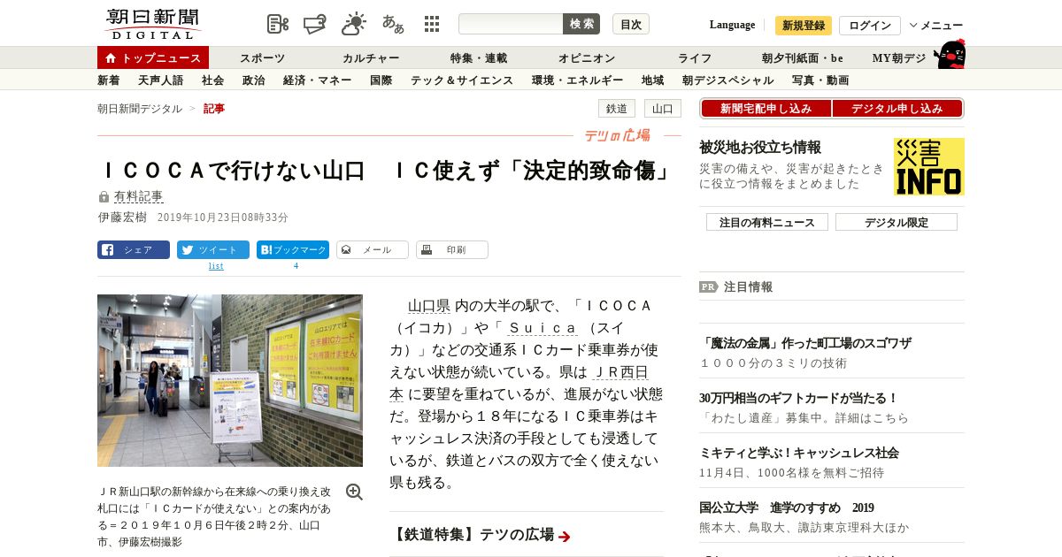Image resolution: width=1062 pixels, height=557 pixels.
Task: Click inside the search input field
Action: coord(511,24)
